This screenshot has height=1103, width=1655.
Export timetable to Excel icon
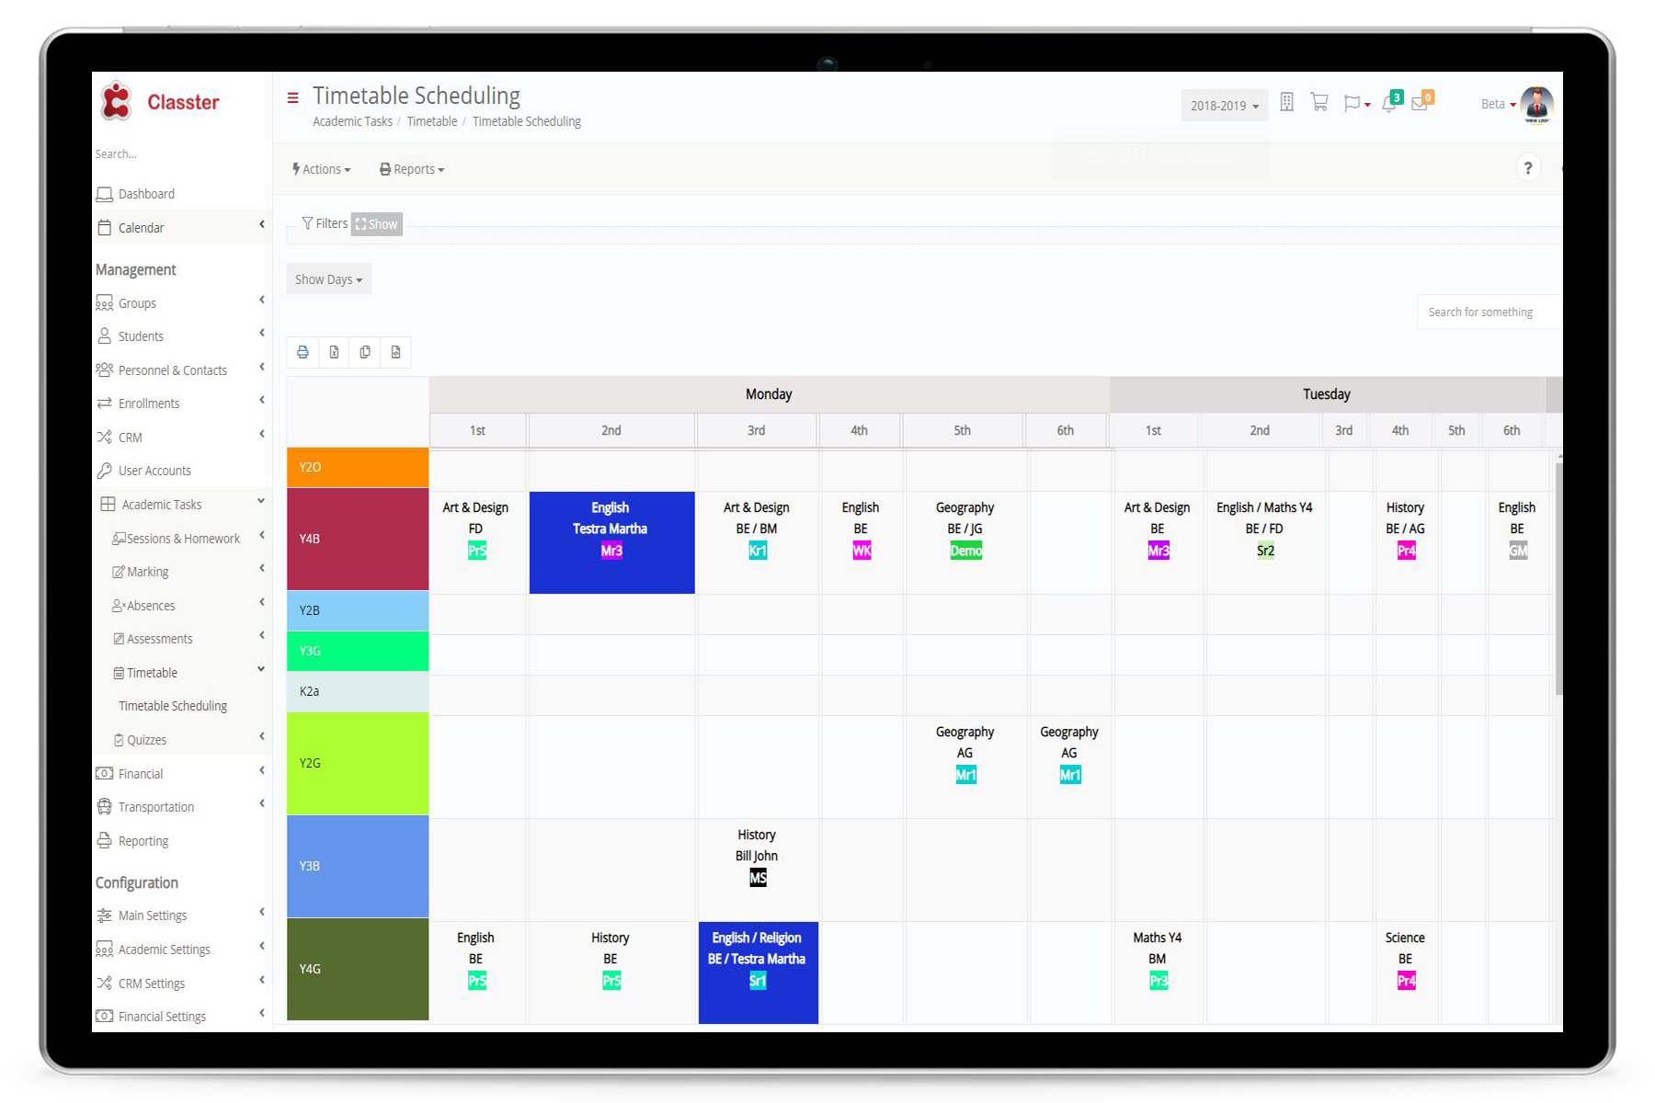tap(334, 352)
